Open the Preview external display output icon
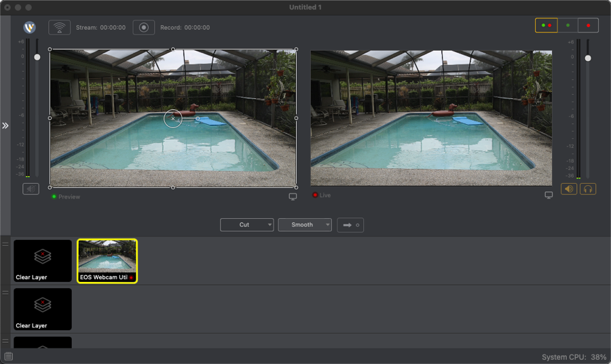611x364 pixels. pos(293,197)
